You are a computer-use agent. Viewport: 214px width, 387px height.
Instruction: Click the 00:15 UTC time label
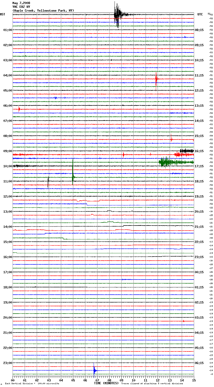click(x=199, y=272)
